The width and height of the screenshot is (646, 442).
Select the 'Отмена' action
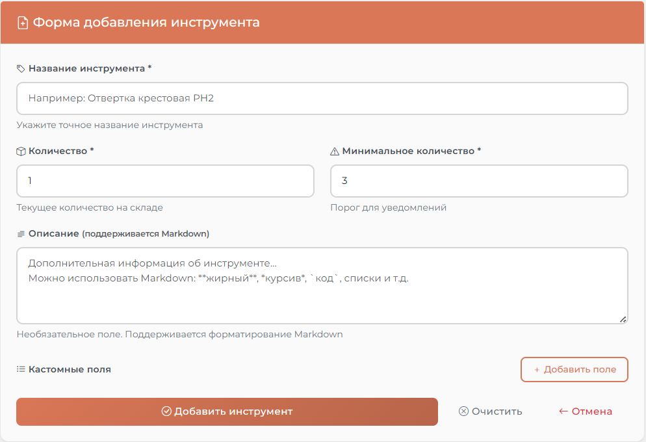[x=585, y=411]
